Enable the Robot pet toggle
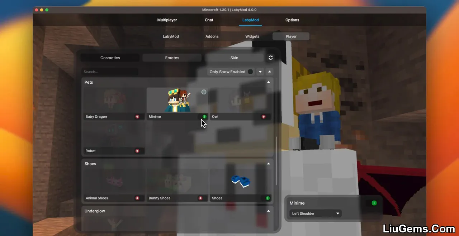This screenshot has width=459, height=236. (x=137, y=151)
